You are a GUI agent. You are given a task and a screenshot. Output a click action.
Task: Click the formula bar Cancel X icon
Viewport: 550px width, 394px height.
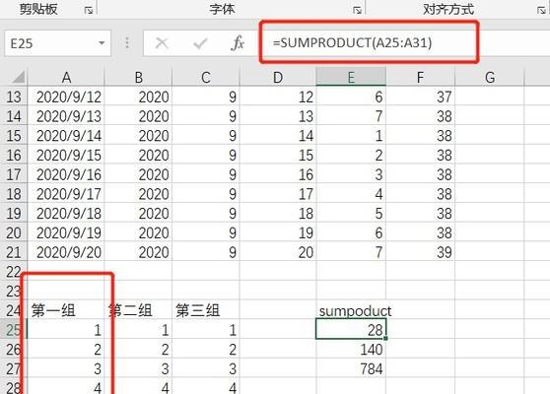point(162,43)
